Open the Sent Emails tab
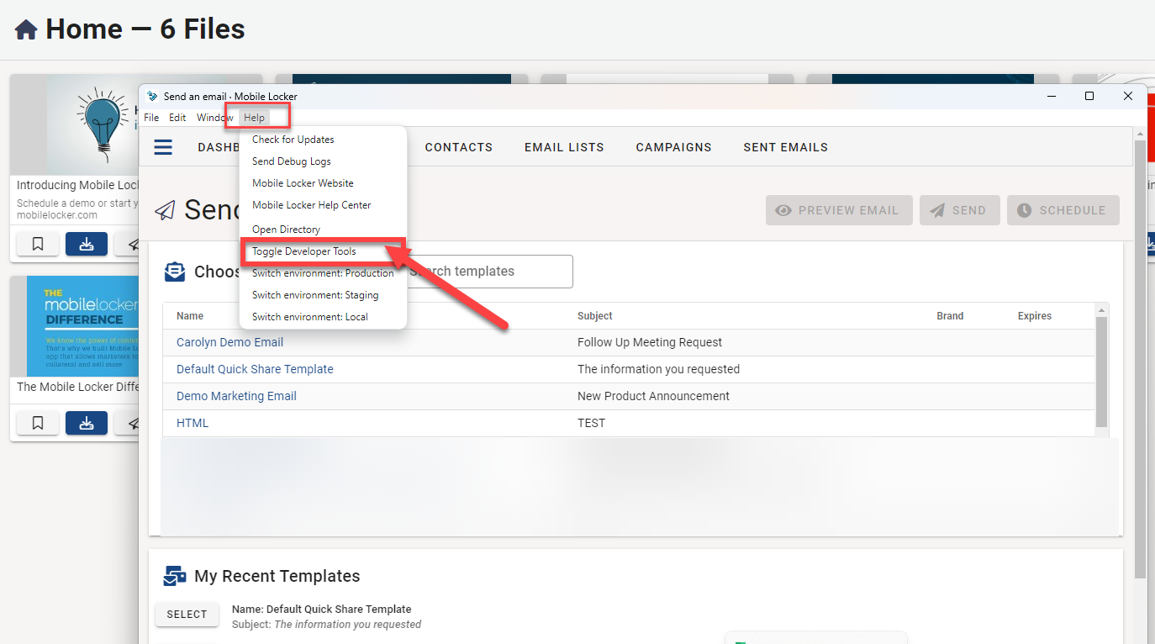 coord(785,147)
